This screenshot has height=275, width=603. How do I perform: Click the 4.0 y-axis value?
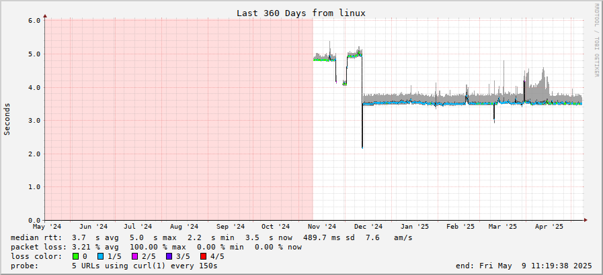[34, 87]
